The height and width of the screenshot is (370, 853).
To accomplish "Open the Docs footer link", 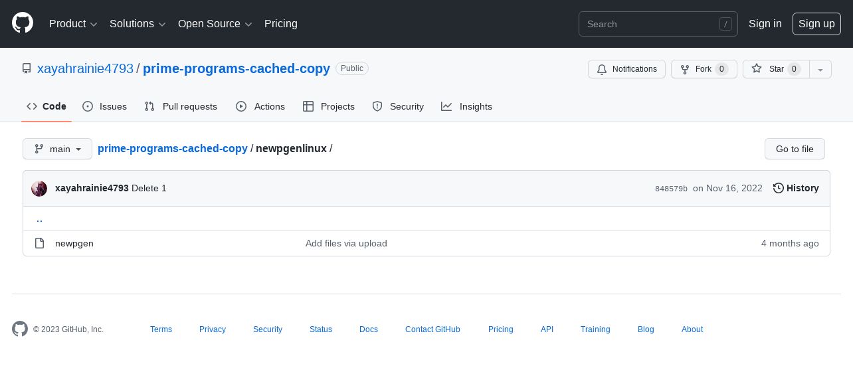I will pyautogui.click(x=369, y=329).
